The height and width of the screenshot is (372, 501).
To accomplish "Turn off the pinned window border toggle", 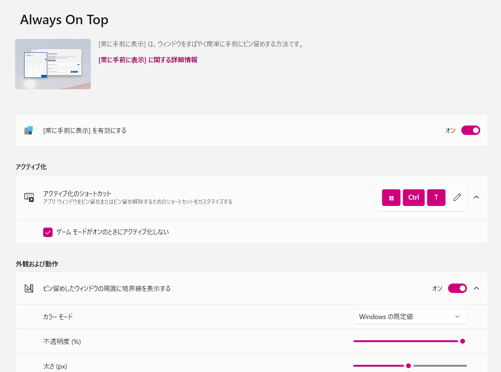I will (x=457, y=288).
